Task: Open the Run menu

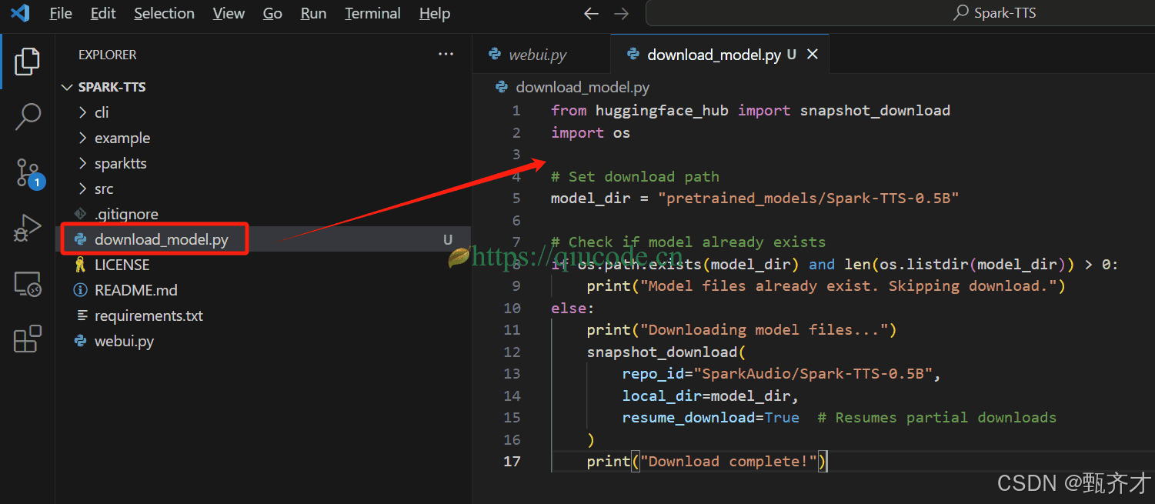Action: click(x=313, y=14)
